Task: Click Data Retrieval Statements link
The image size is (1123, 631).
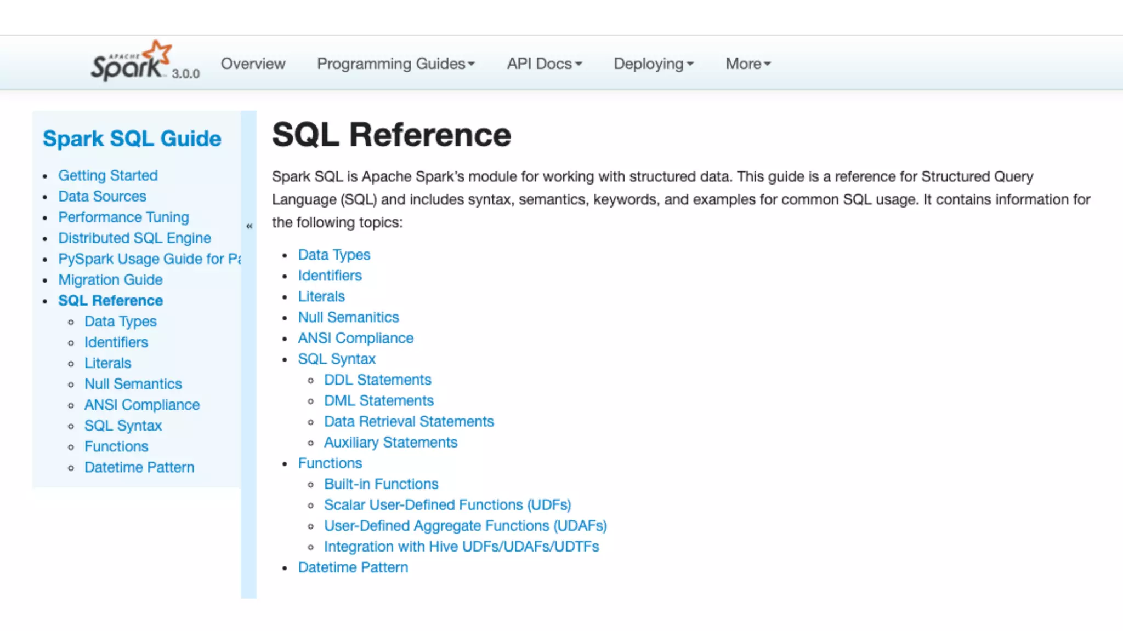Action: 409,421
